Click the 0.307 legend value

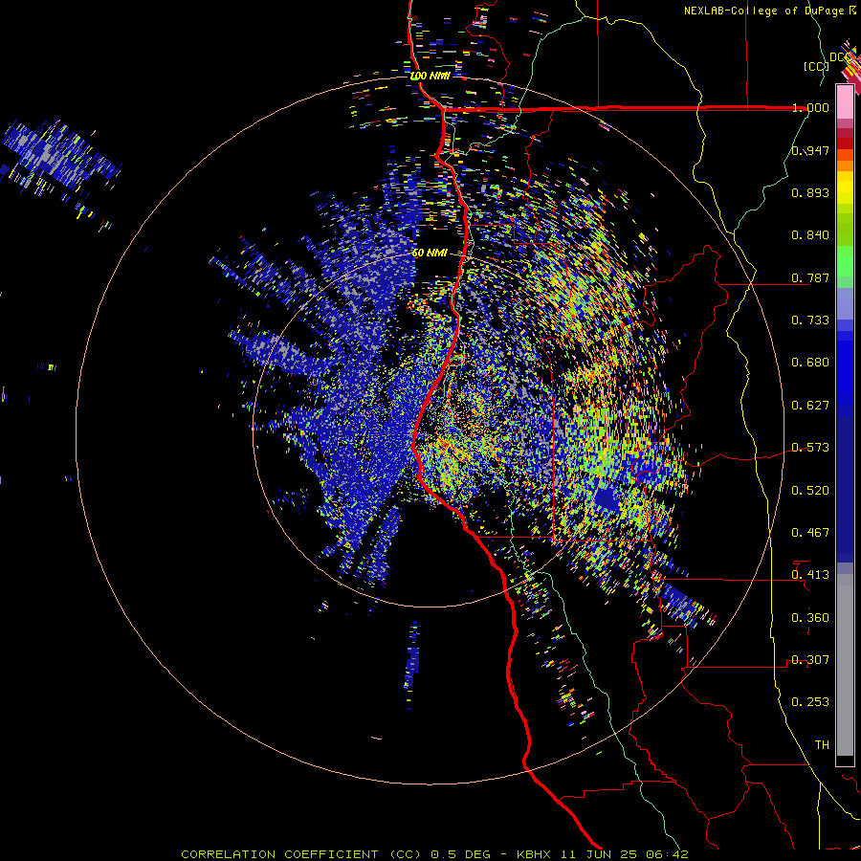[x=810, y=660]
